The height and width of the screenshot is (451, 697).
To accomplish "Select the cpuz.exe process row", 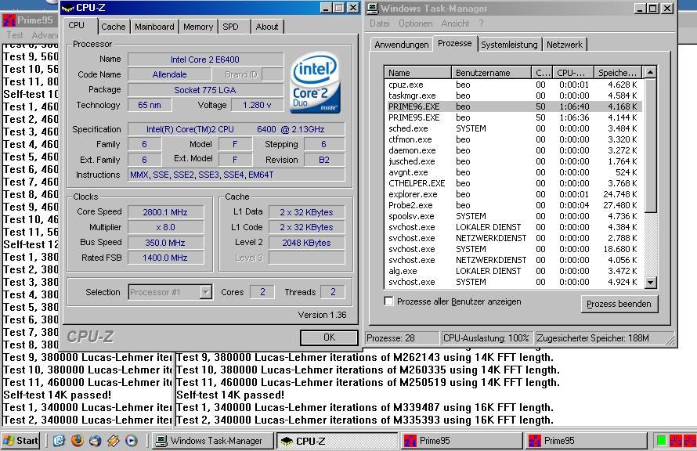I will 514,85.
